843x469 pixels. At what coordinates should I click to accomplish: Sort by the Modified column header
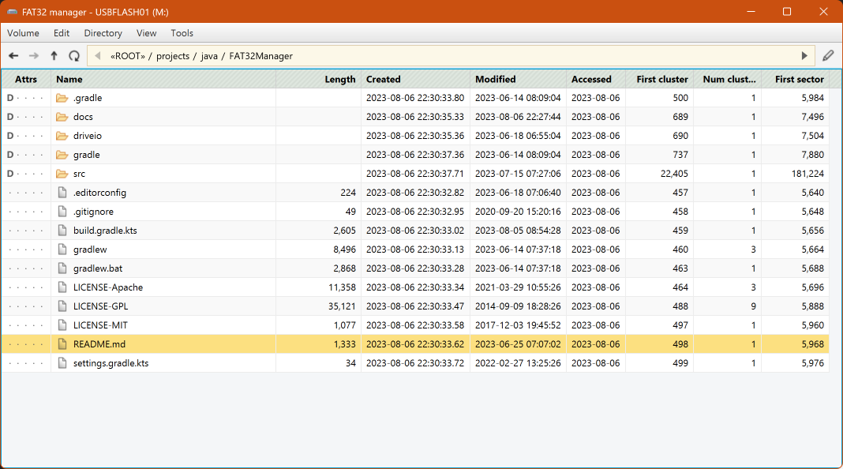518,79
